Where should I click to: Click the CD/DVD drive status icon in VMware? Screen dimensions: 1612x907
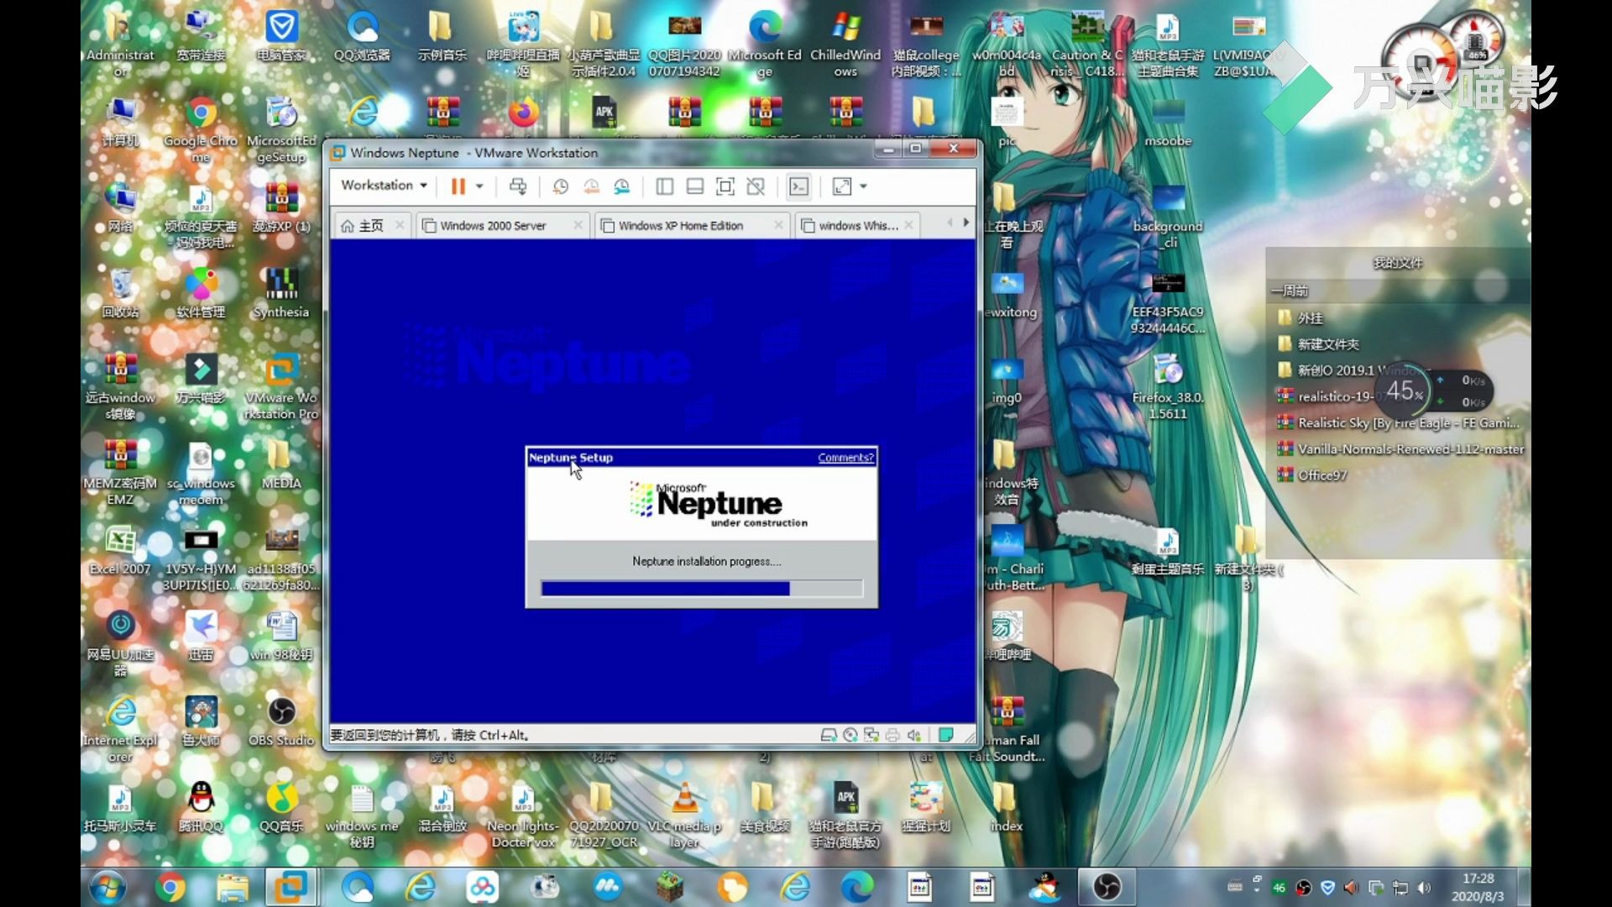pyautogui.click(x=850, y=736)
